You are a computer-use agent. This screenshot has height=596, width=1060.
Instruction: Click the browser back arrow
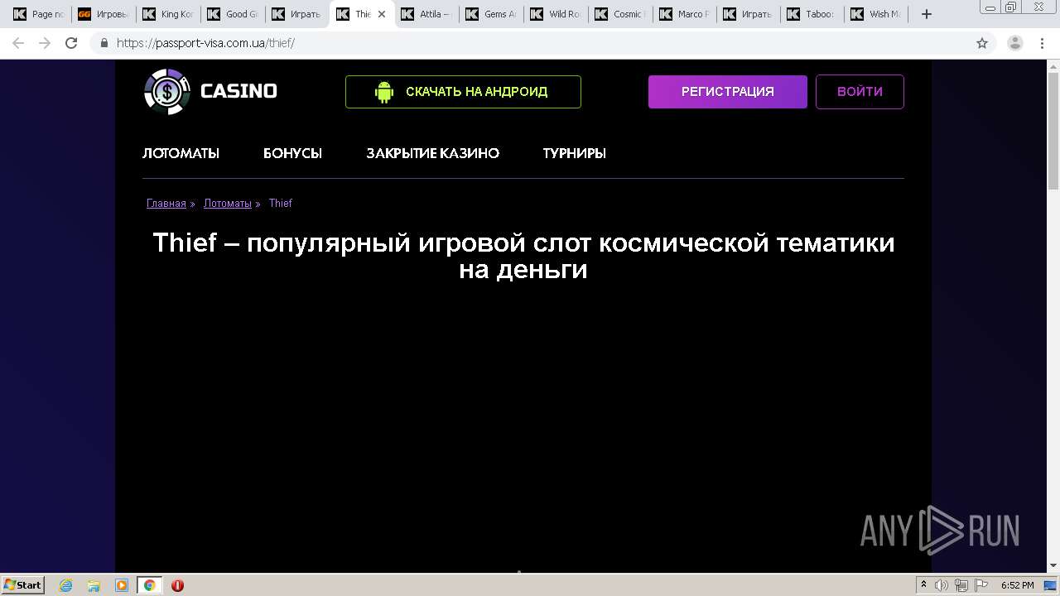pos(18,43)
